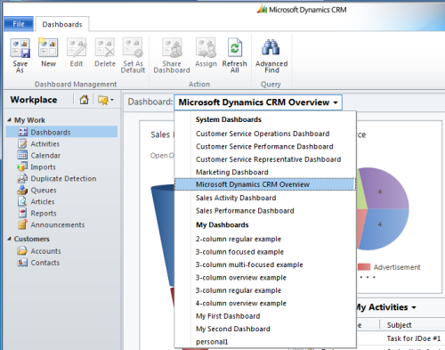Click the Subject column header

coord(399,325)
